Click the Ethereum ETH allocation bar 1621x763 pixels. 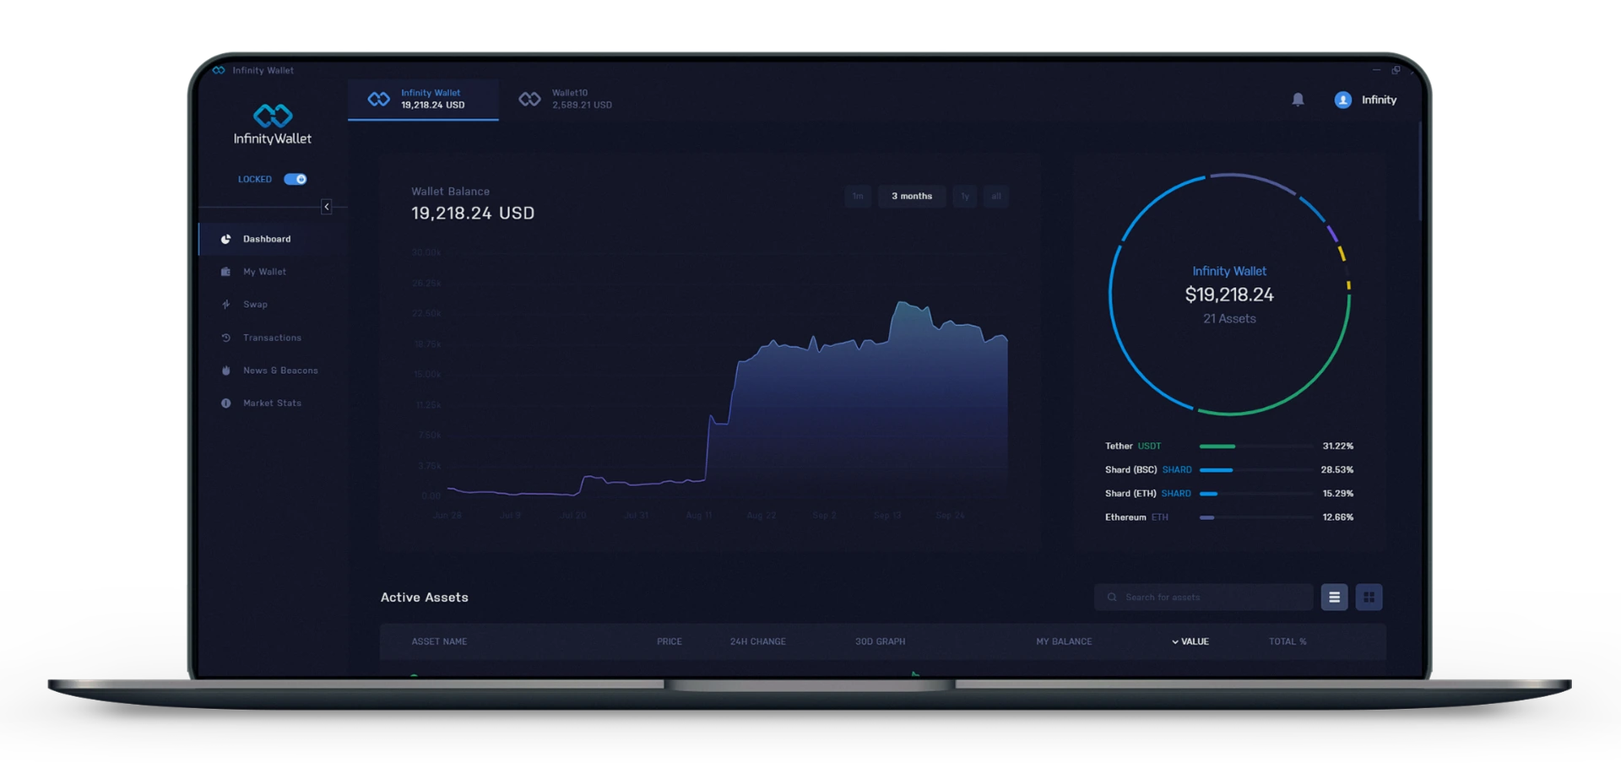pyautogui.click(x=1255, y=517)
